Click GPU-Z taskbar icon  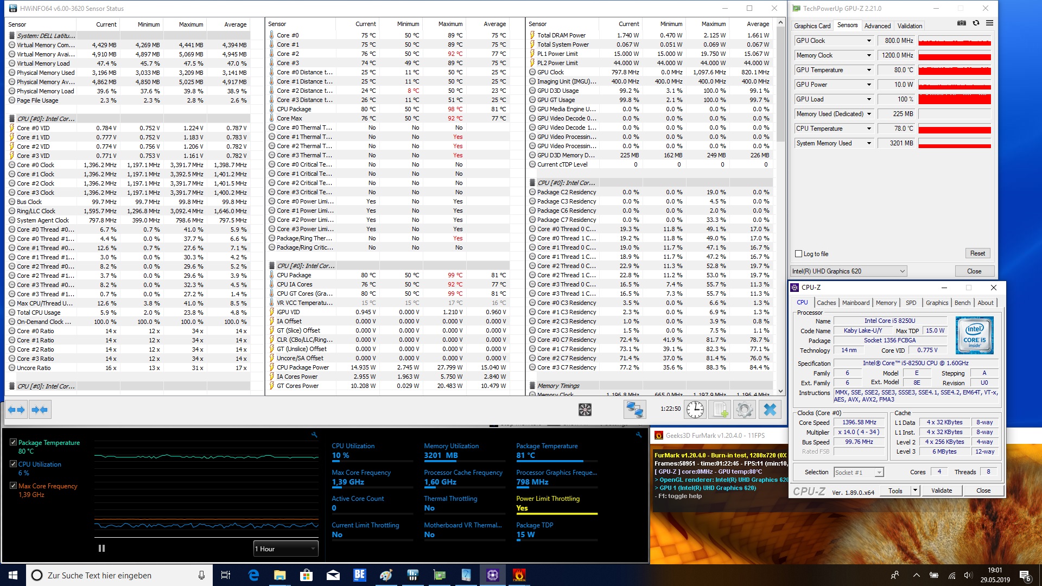440,575
